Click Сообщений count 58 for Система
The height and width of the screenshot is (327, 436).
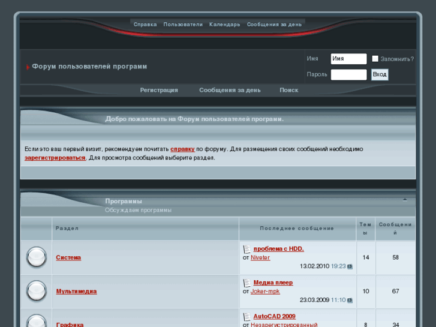coord(395,257)
